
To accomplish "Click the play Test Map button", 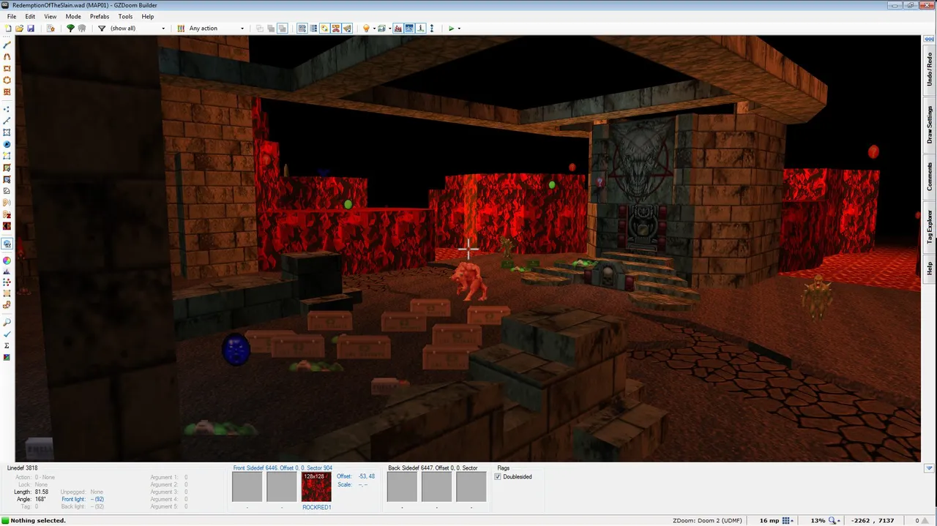I will [451, 29].
